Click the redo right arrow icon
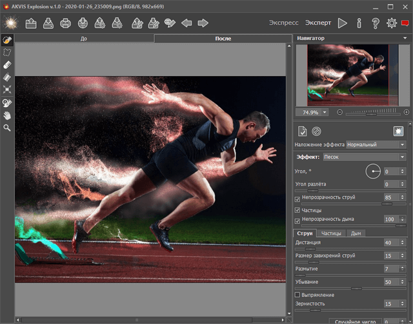Image resolution: width=413 pixels, height=324 pixels. [203, 23]
